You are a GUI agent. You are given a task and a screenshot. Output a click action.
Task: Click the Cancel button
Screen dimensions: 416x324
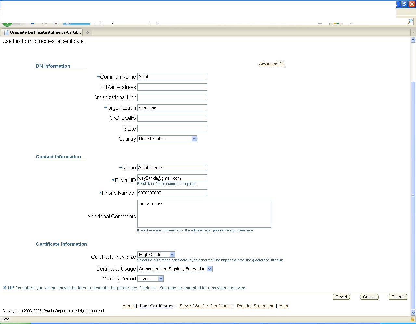(x=369, y=297)
